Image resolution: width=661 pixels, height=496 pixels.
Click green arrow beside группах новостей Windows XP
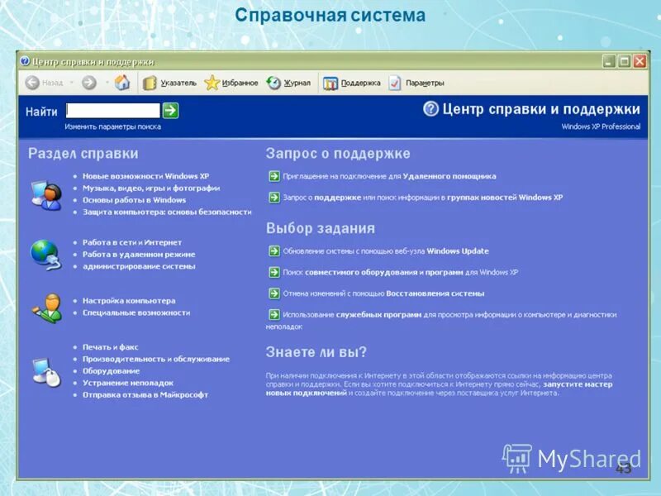[x=274, y=197]
